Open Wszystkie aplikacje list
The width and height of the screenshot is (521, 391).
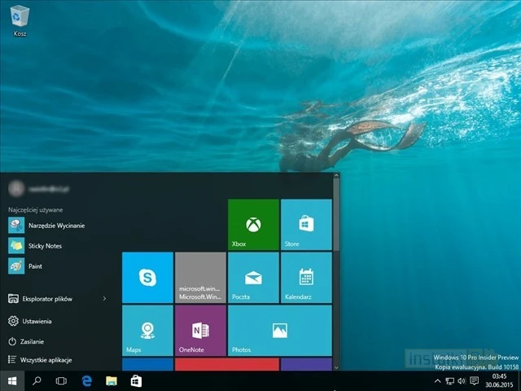click(47, 359)
